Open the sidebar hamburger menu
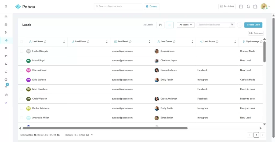Viewport: 275px width, 142px height. [x=6, y=6]
